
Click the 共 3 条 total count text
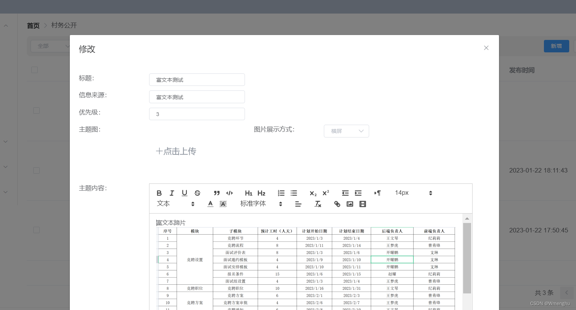click(544, 293)
